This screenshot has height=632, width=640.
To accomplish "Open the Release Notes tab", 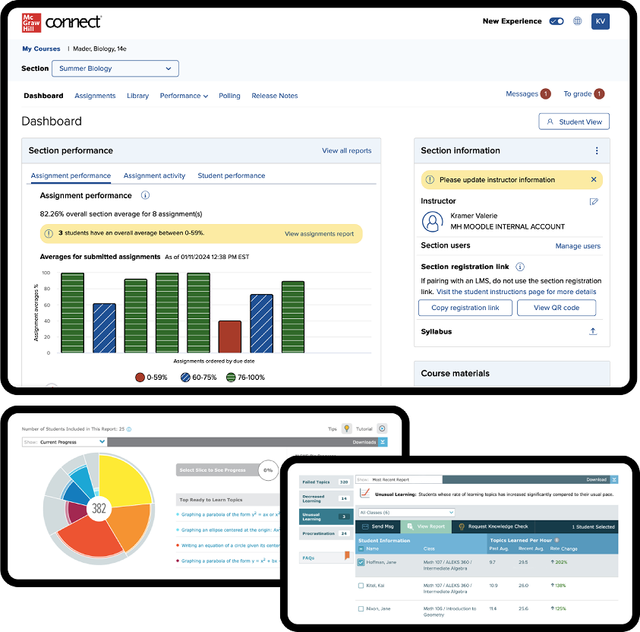I will [x=274, y=96].
